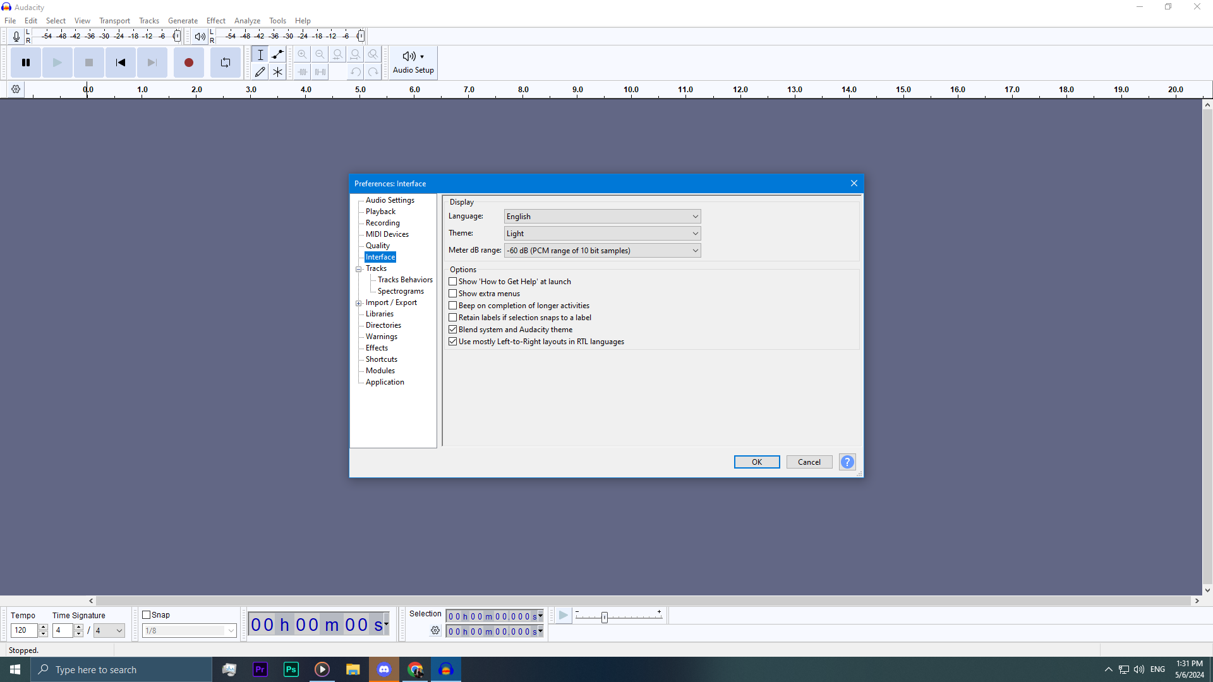Image resolution: width=1213 pixels, height=682 pixels.
Task: Click the preferences help question icon
Action: 847,462
